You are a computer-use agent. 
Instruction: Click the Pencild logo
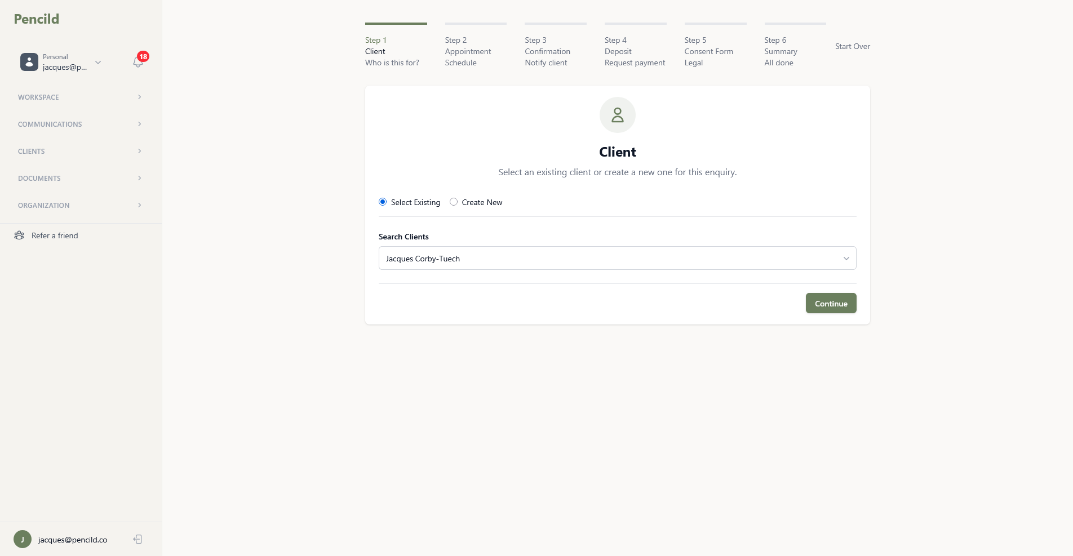[36, 19]
